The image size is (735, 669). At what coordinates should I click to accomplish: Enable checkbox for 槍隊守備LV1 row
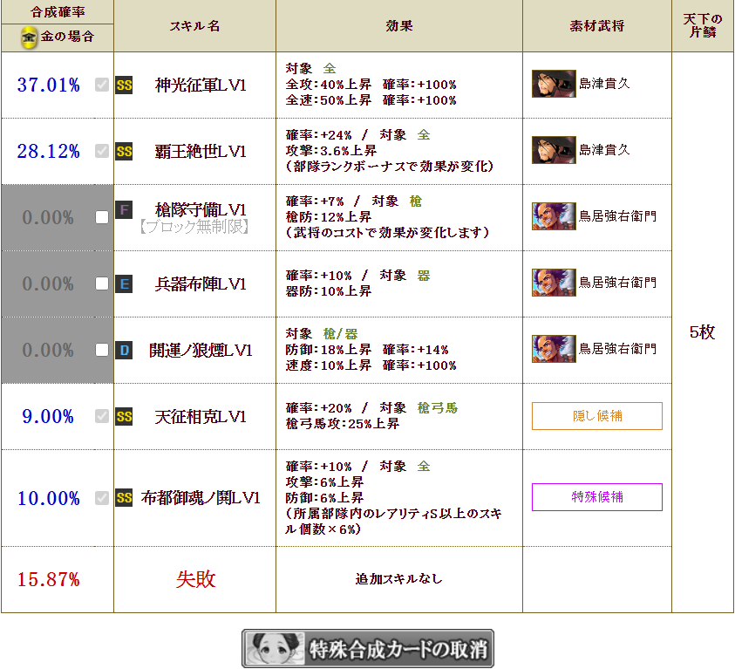[102, 217]
